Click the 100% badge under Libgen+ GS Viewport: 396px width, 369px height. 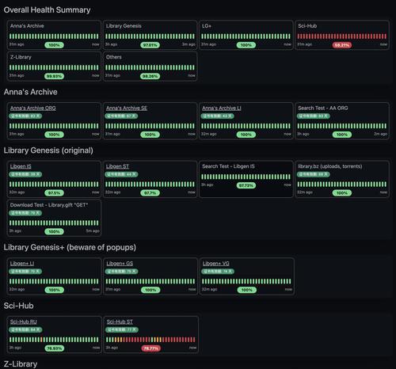[x=150, y=290]
